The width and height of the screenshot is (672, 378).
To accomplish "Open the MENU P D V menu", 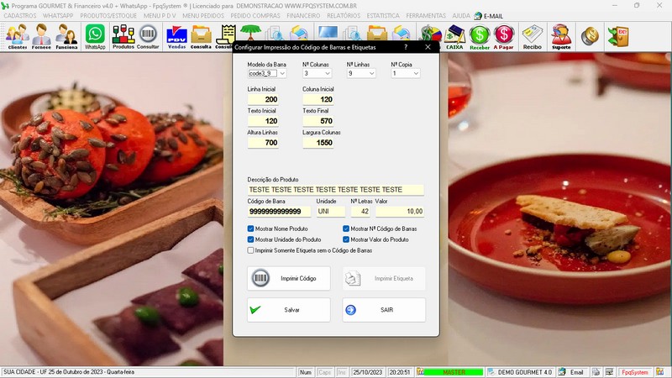I will click(160, 16).
